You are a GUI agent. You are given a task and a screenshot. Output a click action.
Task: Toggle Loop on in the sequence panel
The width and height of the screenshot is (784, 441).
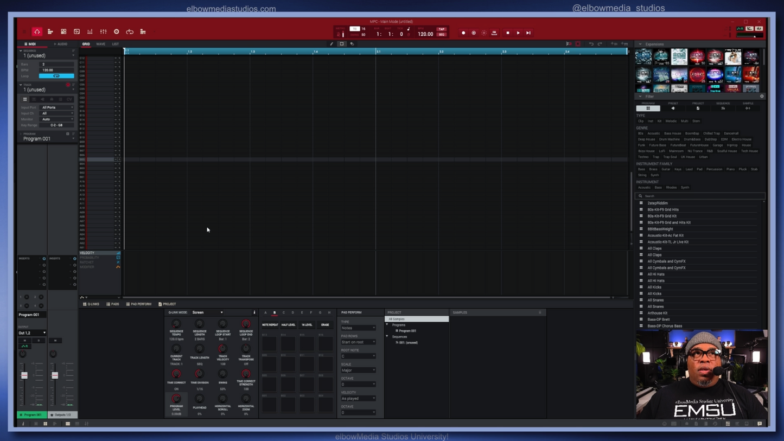(56, 76)
